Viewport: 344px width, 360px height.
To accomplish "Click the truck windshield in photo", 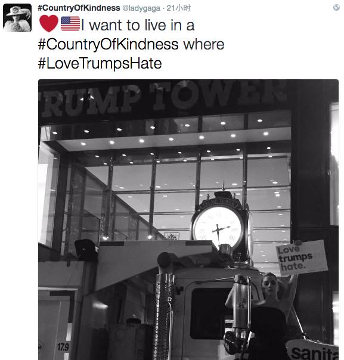I will click(x=209, y=314).
